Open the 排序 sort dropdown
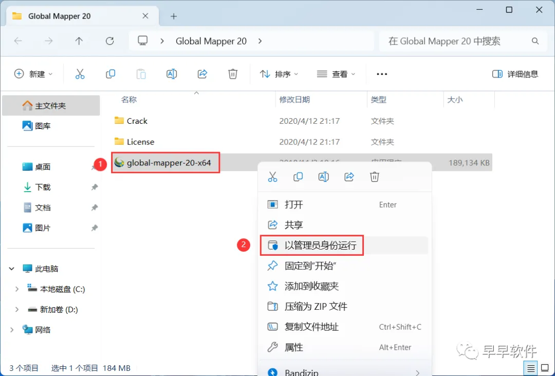This screenshot has height=376, width=555. (x=279, y=74)
